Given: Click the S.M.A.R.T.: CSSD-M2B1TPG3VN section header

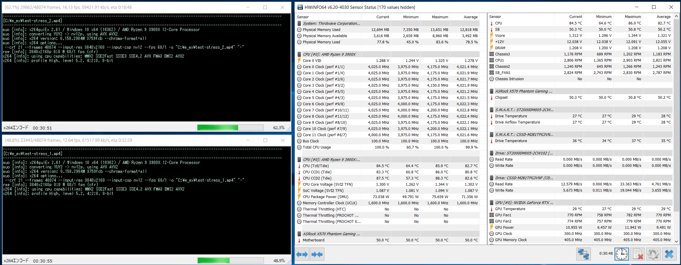Looking at the screenshot, I should pos(580,134).
